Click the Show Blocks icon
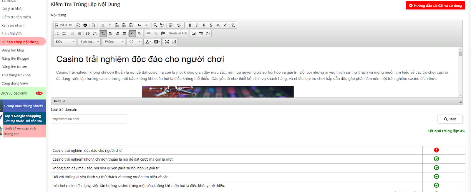The width and height of the screenshot is (471, 192). pyautogui.click(x=174, y=42)
